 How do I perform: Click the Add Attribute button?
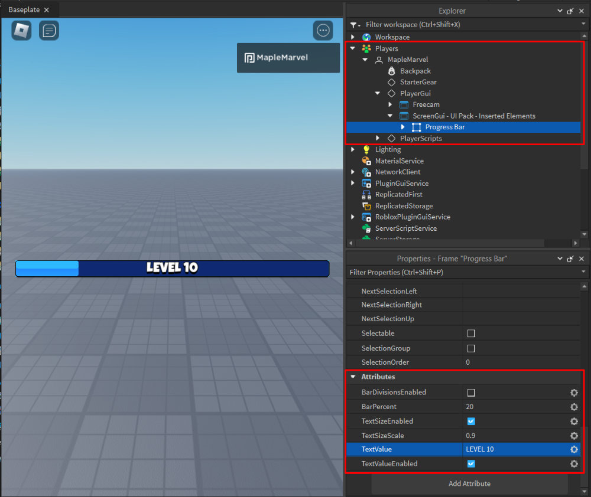469,483
